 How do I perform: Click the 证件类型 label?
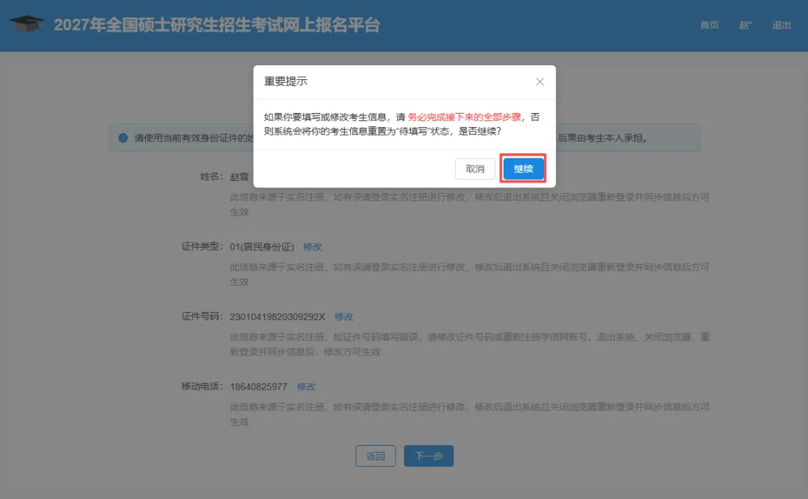pyautogui.click(x=203, y=246)
